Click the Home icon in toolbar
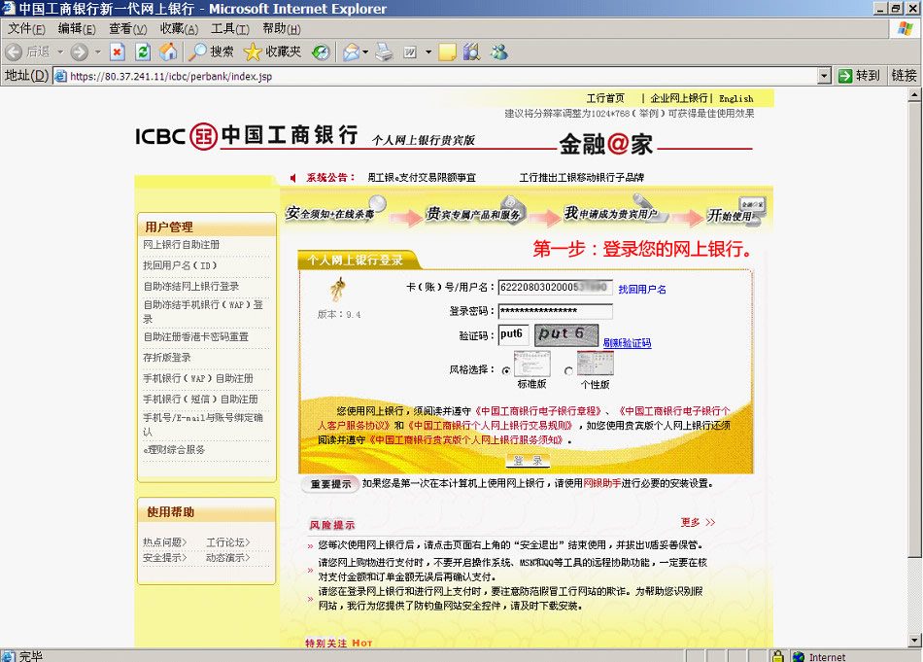This screenshot has height=662, width=923. tap(168, 52)
